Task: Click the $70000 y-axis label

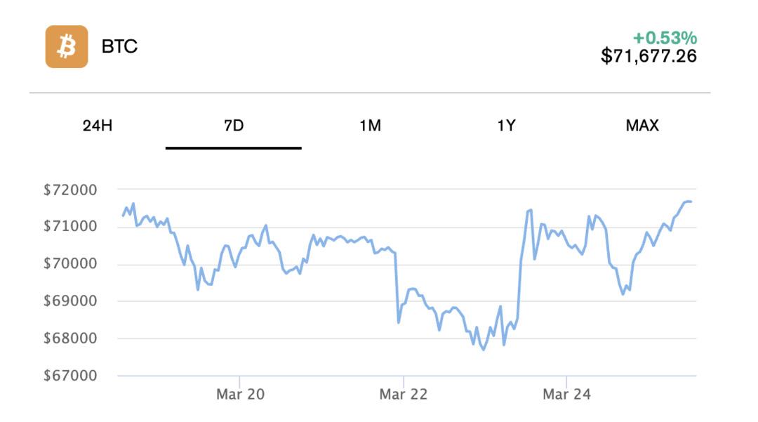Action: (70, 263)
